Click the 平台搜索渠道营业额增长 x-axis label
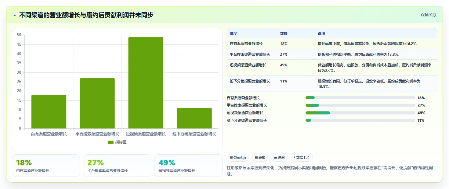The width and height of the screenshot is (449, 189). point(97,134)
